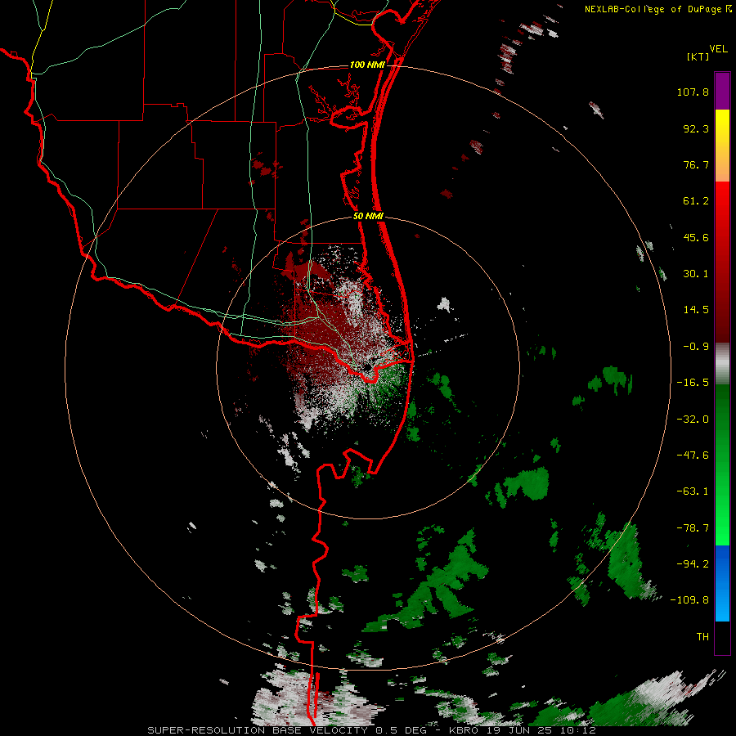Click the -16.5 legend value
Screen dimensions: 736x736
coord(693,383)
